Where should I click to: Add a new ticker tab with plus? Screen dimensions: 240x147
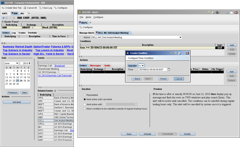coord(29,13)
